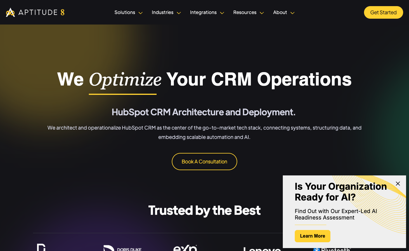Click Book A Consultation button
Image resolution: width=409 pixels, height=251 pixels.
[204, 161]
